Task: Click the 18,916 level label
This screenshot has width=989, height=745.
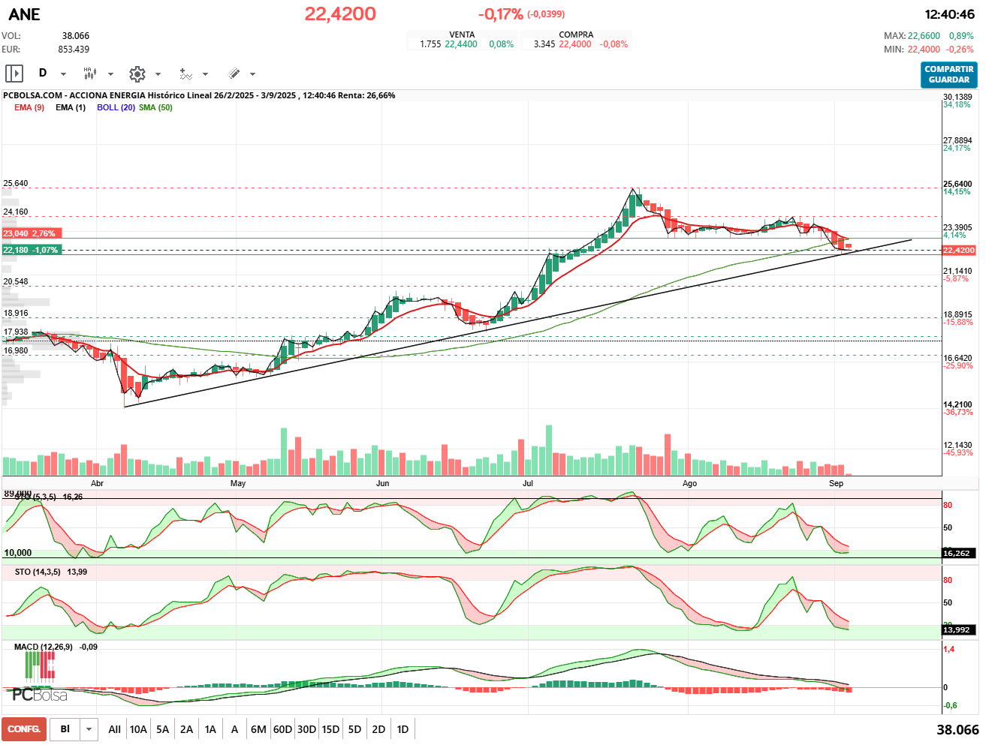Action: tap(16, 313)
